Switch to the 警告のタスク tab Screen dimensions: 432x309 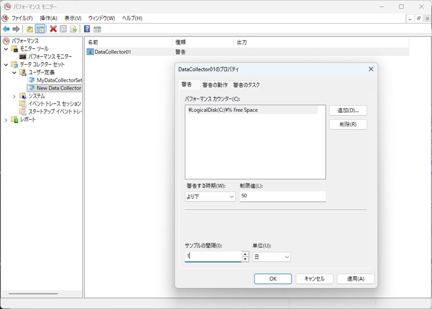click(x=246, y=85)
